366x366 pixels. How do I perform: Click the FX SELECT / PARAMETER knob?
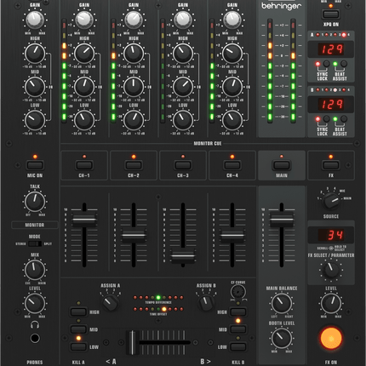[x=331, y=270]
